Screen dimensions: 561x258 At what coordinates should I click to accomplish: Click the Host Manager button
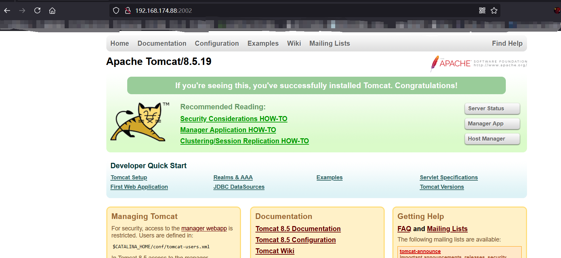[492, 139]
